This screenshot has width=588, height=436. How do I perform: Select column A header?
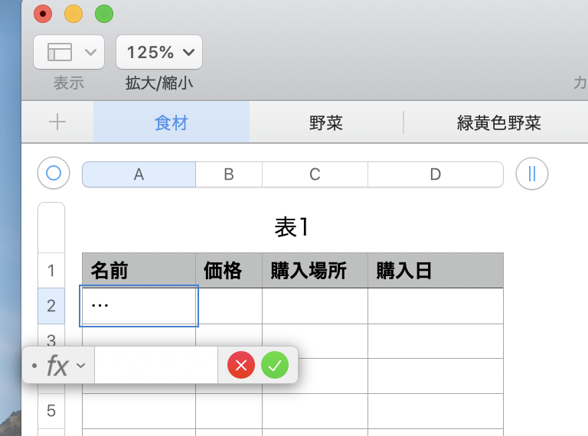pyautogui.click(x=139, y=174)
